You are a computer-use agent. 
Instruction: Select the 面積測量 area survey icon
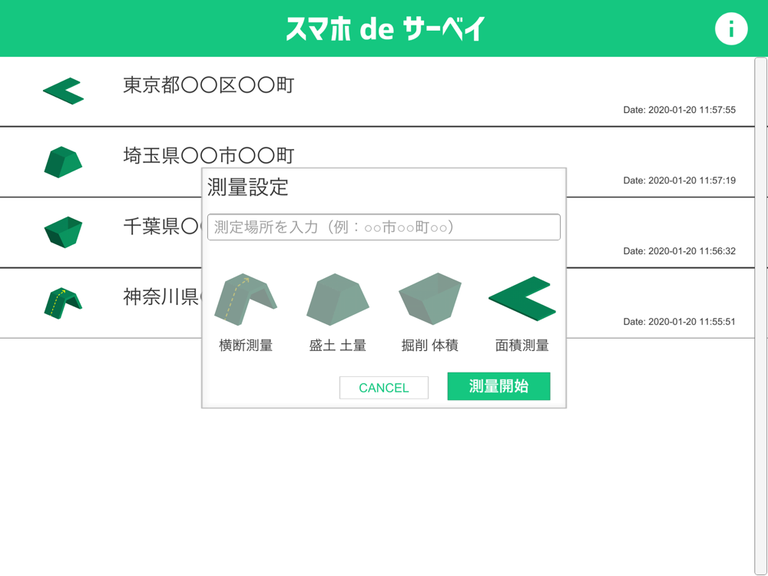point(522,299)
